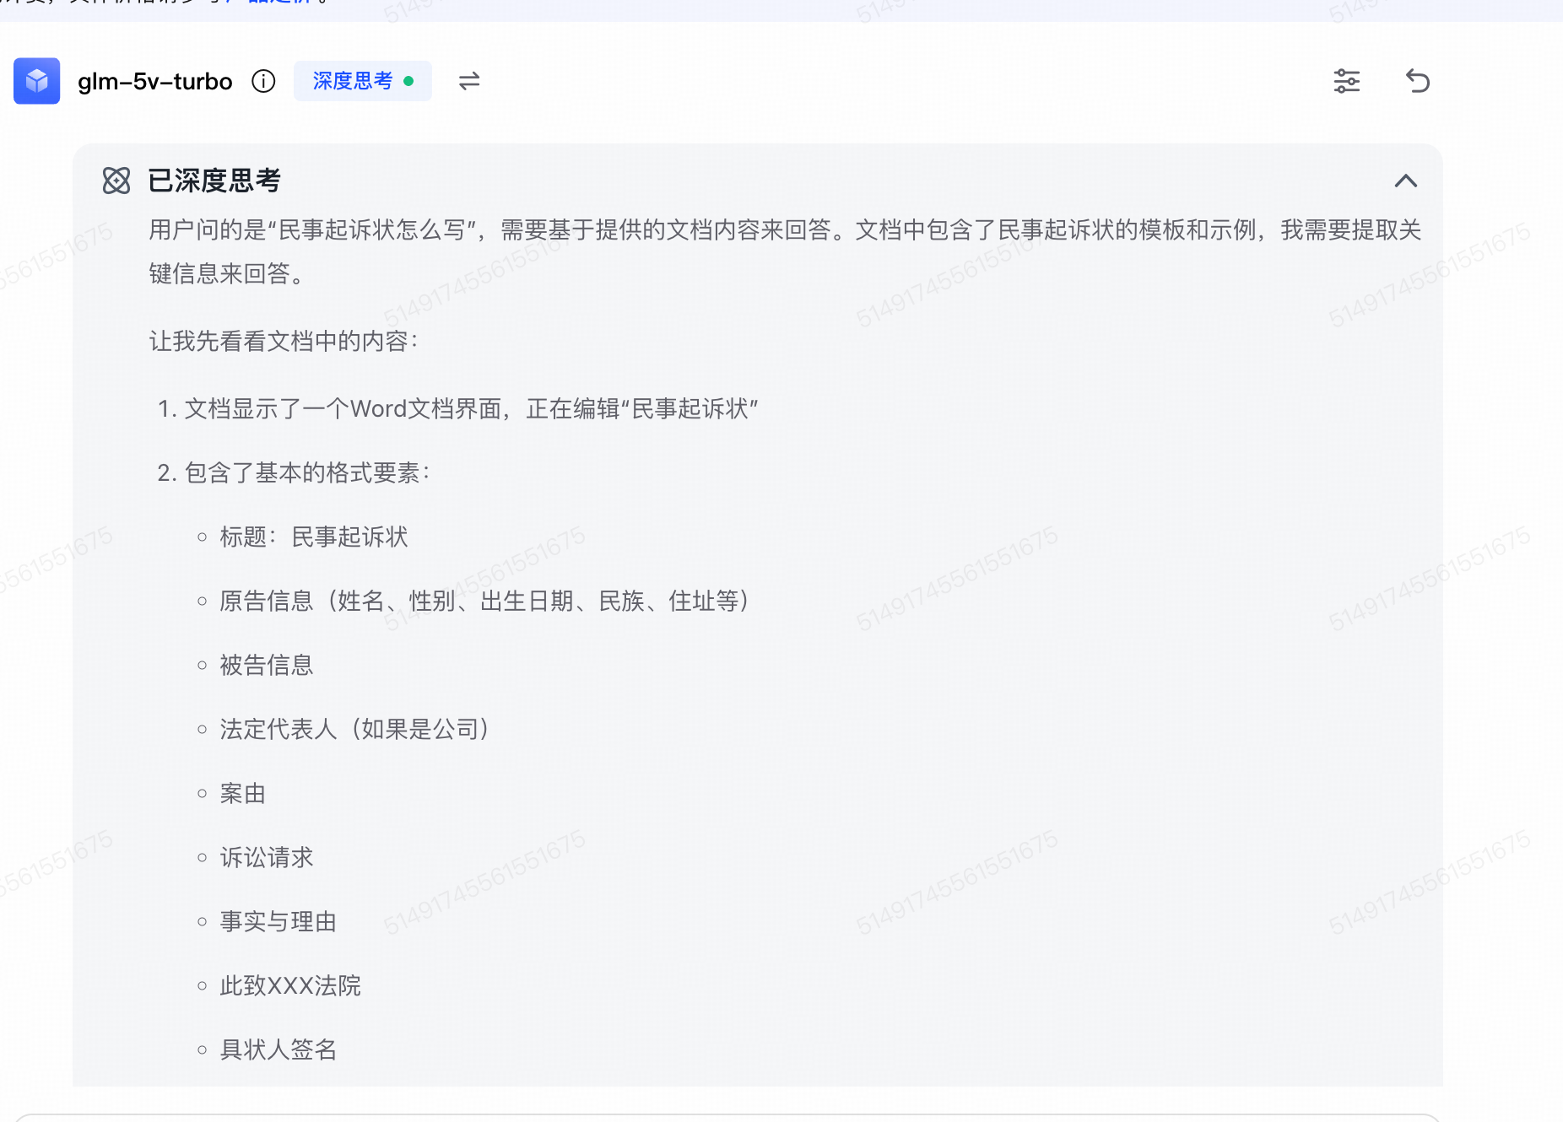This screenshot has width=1563, height=1122.
Task: Click the 原告信息 bullet item
Action: click(484, 601)
